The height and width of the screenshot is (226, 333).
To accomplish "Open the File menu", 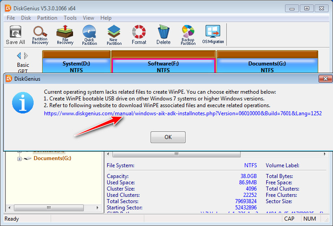I will [x=11, y=18].
